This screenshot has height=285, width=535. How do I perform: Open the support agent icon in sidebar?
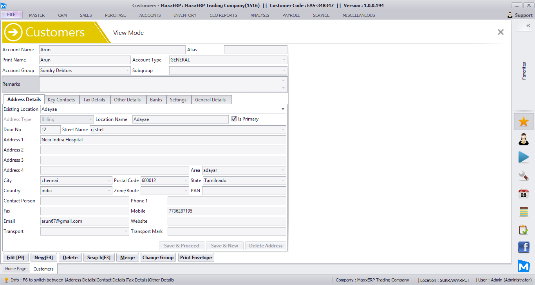524,139
